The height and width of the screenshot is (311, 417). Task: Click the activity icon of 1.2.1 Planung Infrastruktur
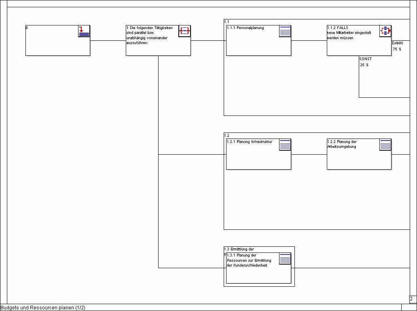pyautogui.click(x=285, y=145)
